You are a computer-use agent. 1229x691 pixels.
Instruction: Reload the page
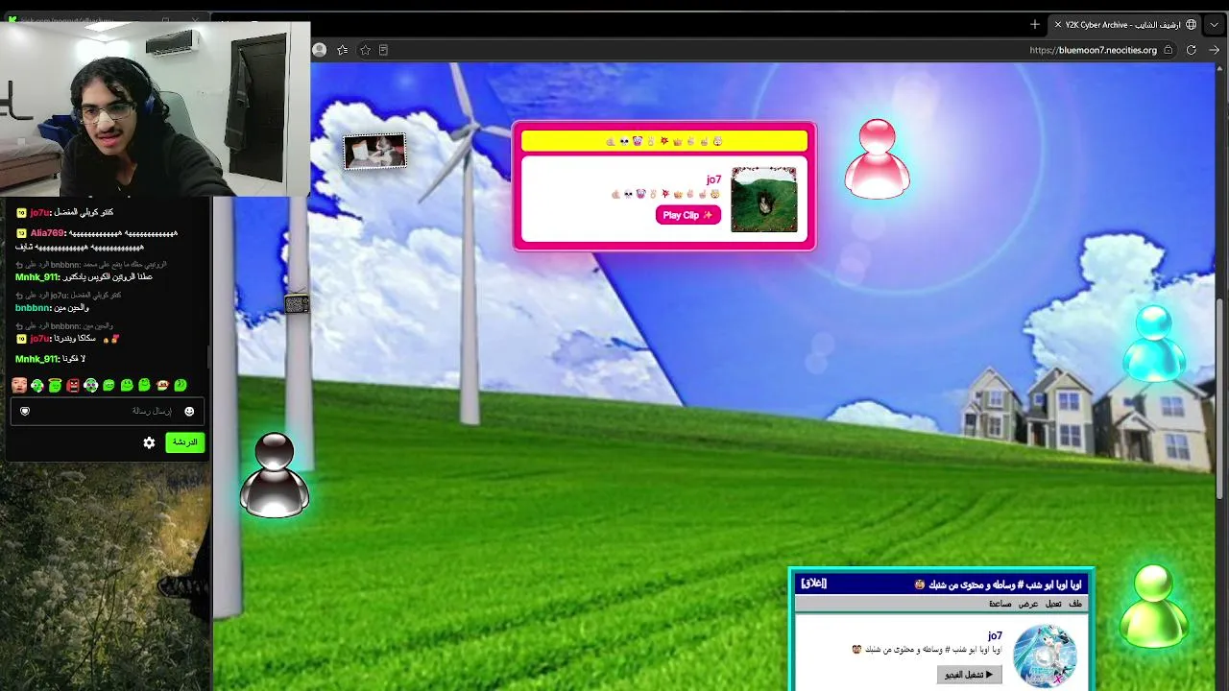click(x=1192, y=50)
